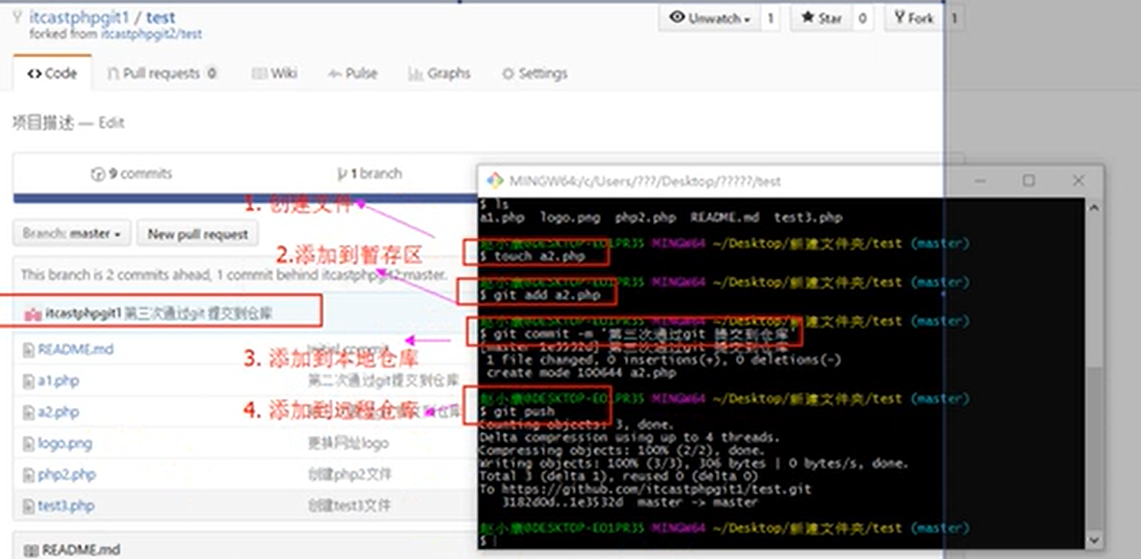Click the commits clock icon
Image resolution: width=1141 pixels, height=559 pixels.
click(x=97, y=174)
